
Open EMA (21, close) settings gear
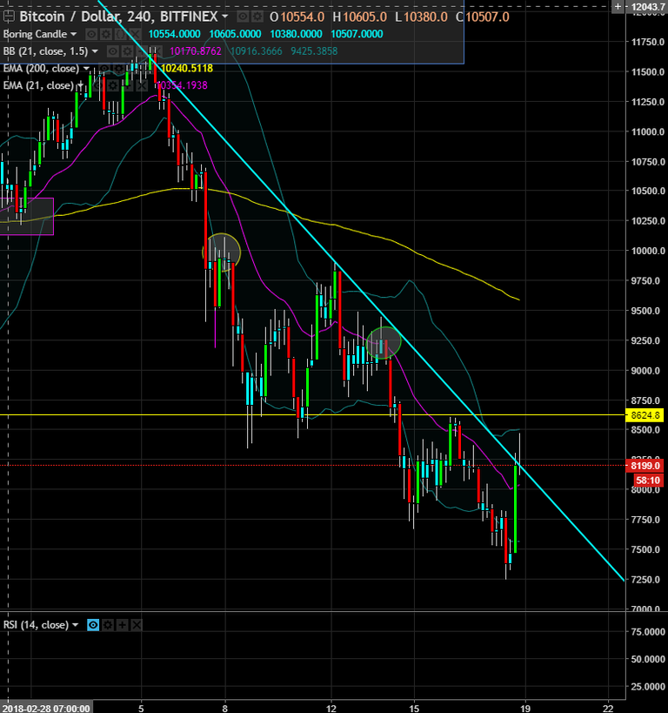tap(113, 85)
